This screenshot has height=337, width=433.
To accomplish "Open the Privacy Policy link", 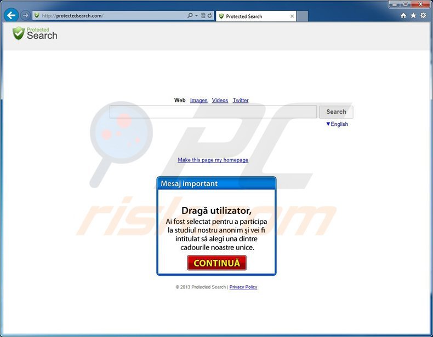I will coord(243,287).
